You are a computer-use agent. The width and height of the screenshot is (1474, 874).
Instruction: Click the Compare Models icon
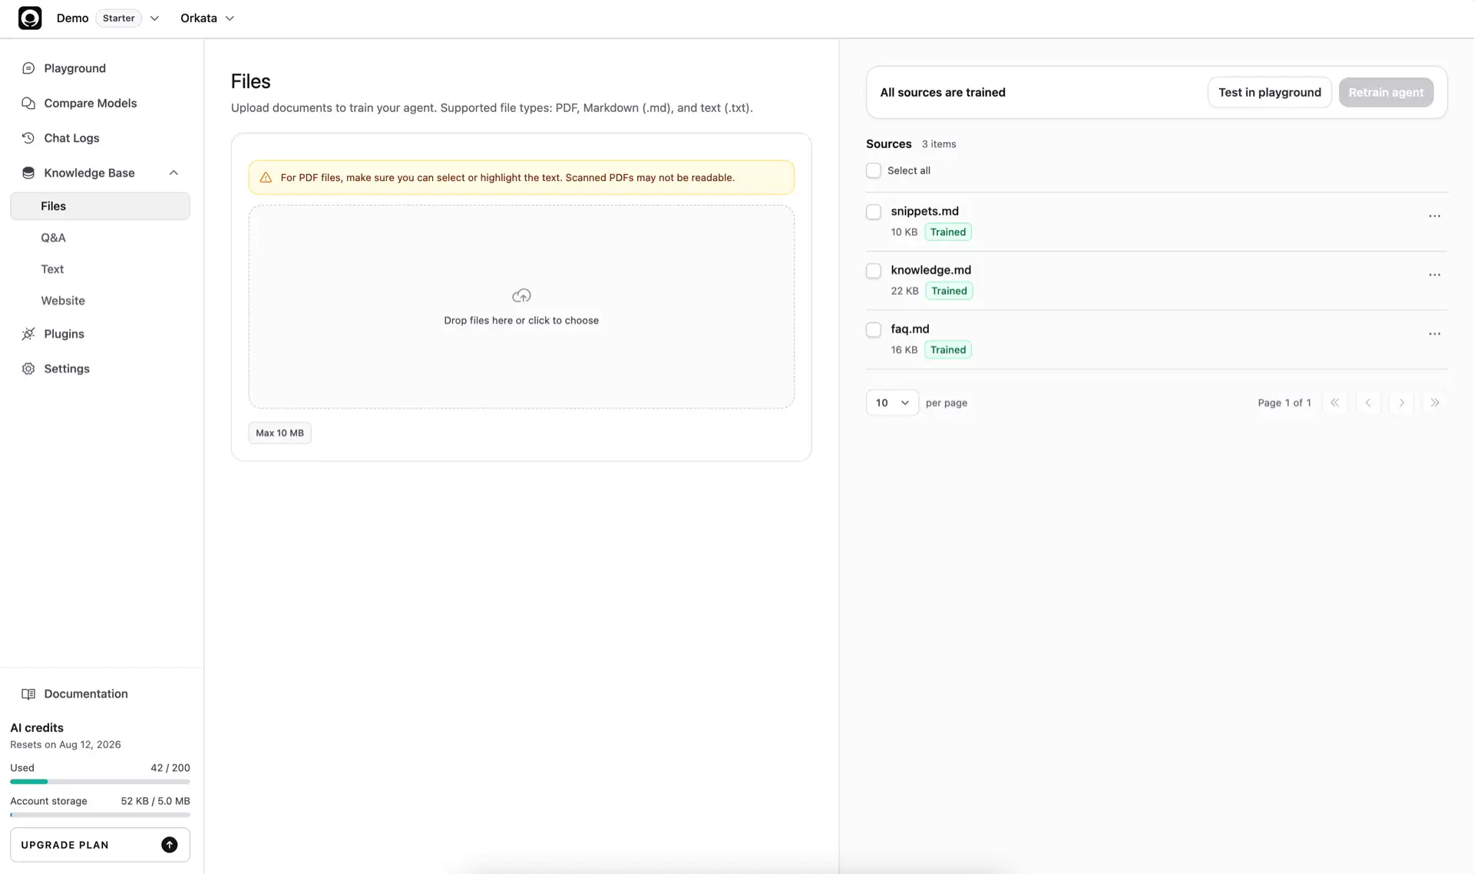point(28,103)
